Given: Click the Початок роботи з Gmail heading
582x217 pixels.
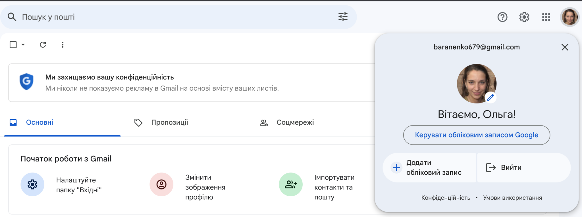Looking at the screenshot, I should pos(66,159).
